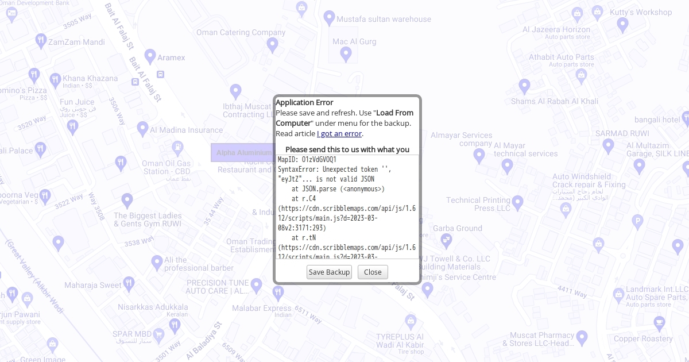
Task: Click the bus stop icon near Aramex
Action: coord(160,74)
